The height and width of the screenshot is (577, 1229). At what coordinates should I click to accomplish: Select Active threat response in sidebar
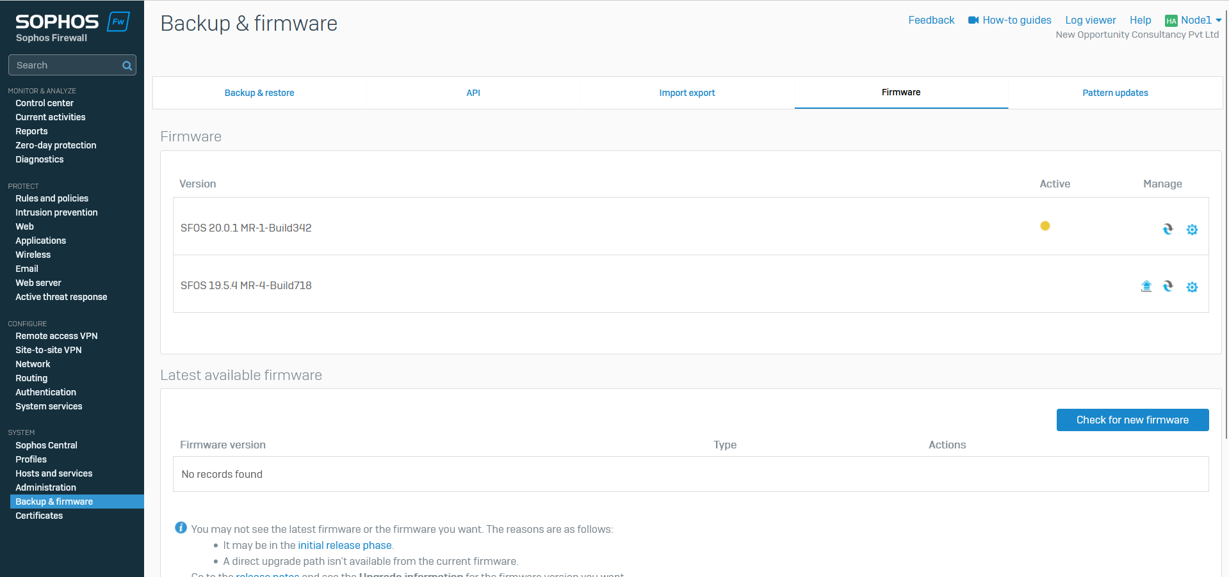click(61, 296)
